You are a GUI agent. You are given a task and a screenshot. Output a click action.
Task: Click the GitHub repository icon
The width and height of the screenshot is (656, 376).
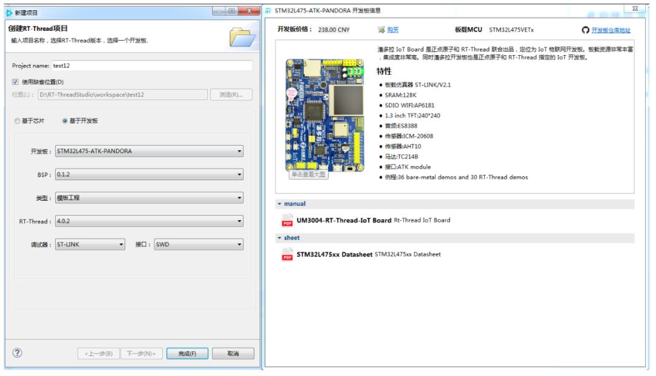coord(586,30)
